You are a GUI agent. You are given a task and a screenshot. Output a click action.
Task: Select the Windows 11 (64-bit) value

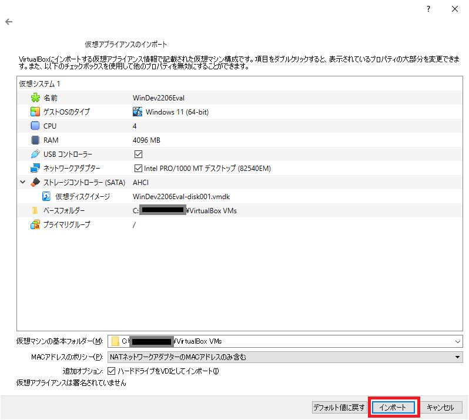pyautogui.click(x=177, y=112)
